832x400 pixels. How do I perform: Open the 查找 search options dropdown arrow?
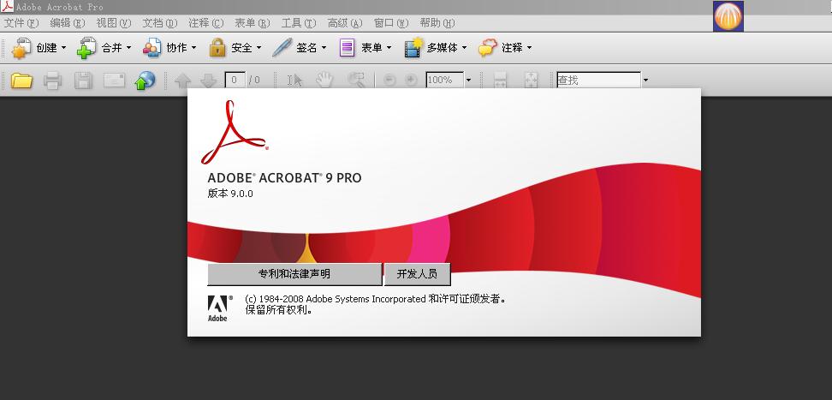[645, 81]
